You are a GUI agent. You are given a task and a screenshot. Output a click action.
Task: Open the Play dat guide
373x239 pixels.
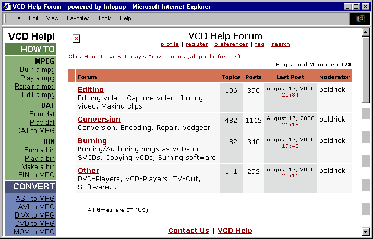[x=42, y=122]
